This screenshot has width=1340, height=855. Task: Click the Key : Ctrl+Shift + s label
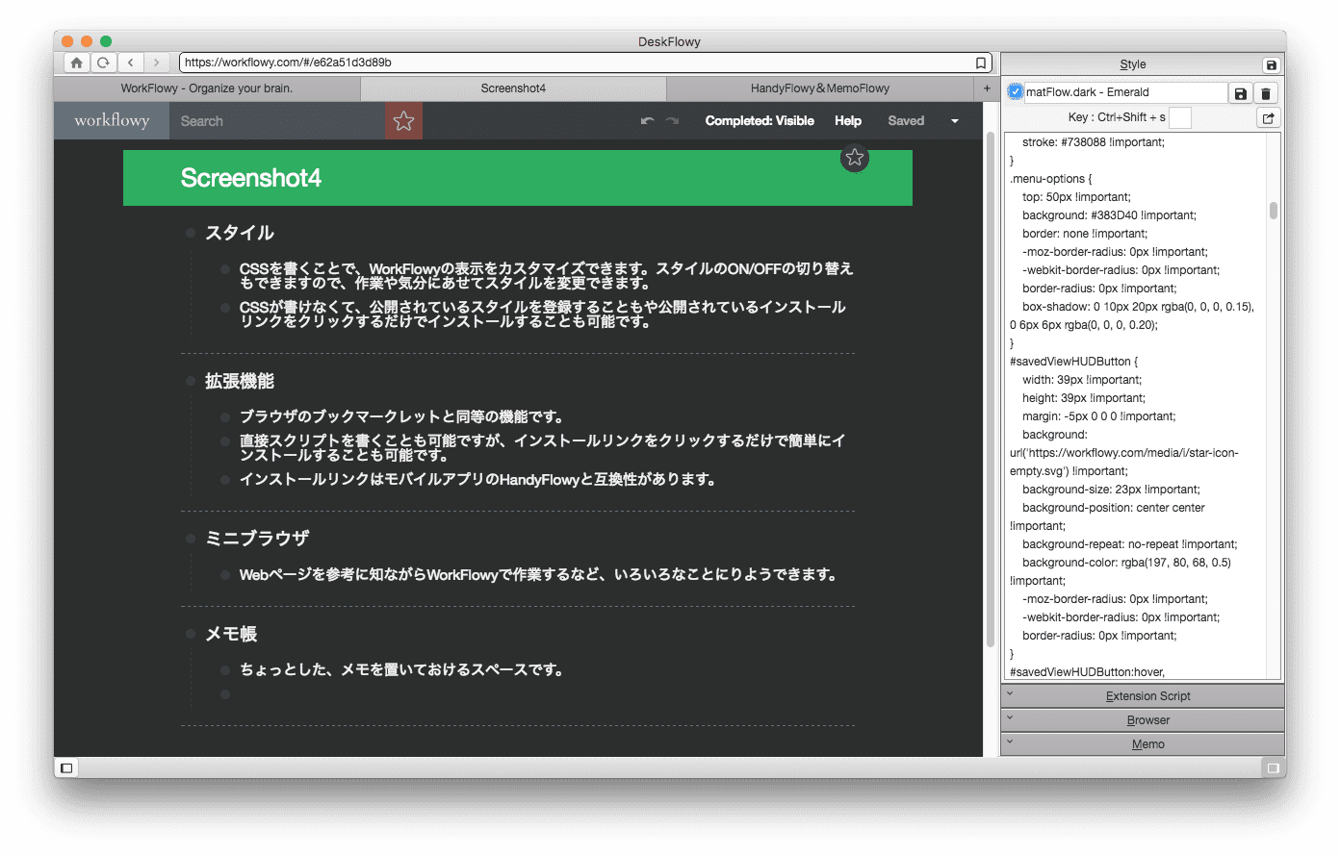pyautogui.click(x=1117, y=117)
